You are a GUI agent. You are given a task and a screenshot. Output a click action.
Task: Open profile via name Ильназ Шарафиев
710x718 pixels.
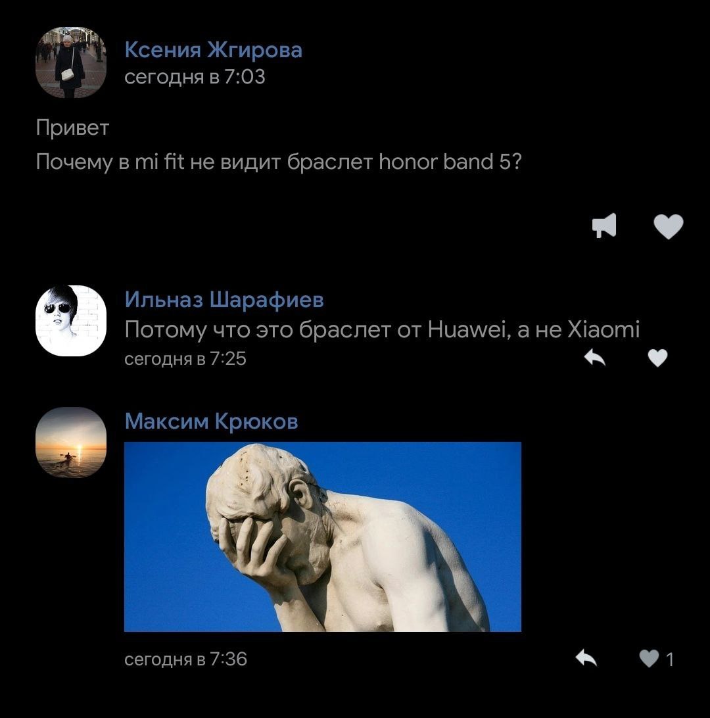tap(224, 300)
